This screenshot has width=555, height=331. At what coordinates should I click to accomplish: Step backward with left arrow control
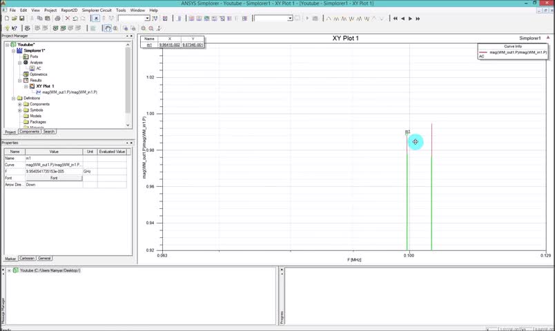[x=403, y=19]
